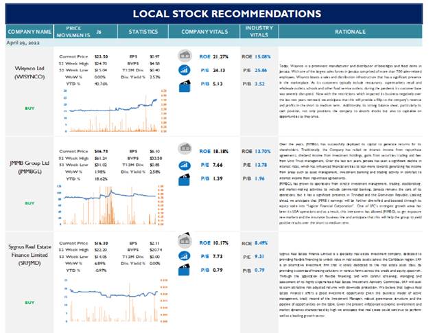The height and width of the screenshot is (333, 435).
Task: Click the P/B wallet icon for Wisynco
Action: [x=185, y=86]
